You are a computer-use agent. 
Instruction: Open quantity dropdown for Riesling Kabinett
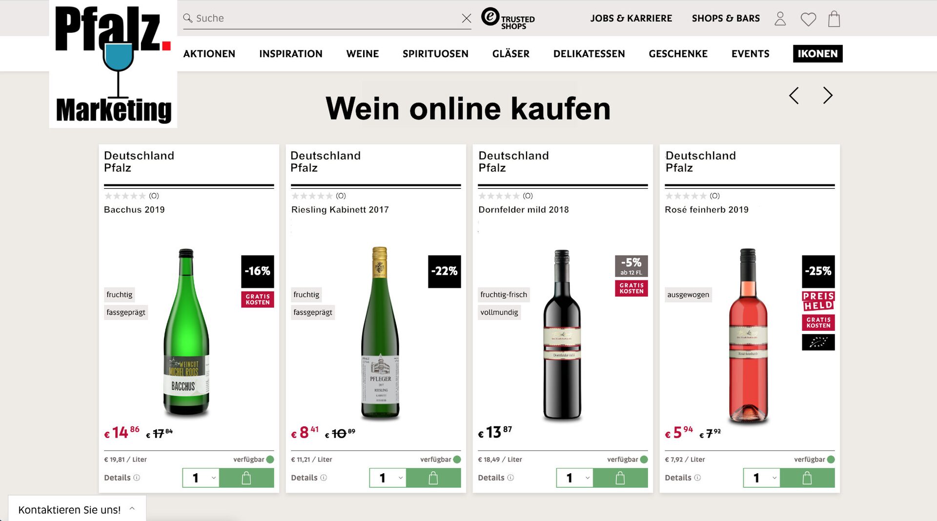388,478
